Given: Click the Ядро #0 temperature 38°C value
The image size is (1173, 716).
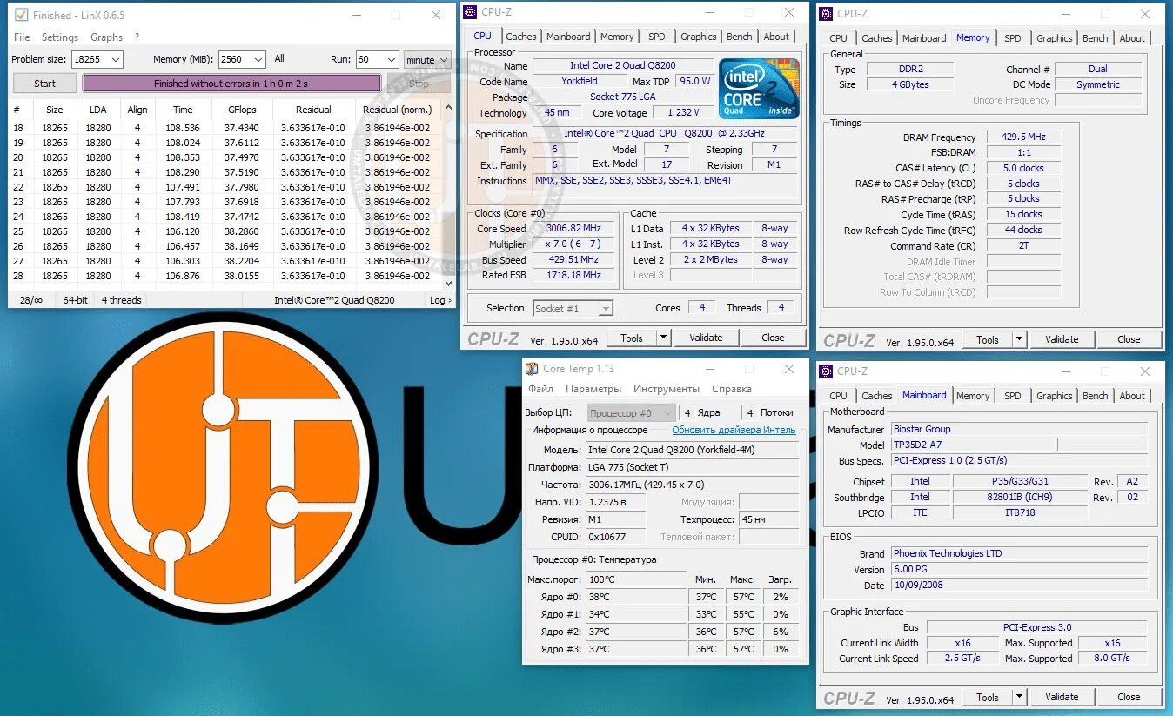Looking at the screenshot, I should (x=636, y=597).
